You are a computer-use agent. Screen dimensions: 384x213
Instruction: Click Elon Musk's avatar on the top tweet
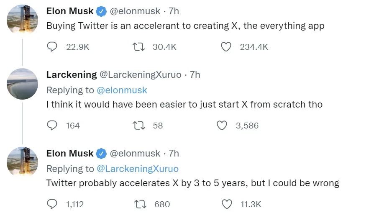point(23,19)
